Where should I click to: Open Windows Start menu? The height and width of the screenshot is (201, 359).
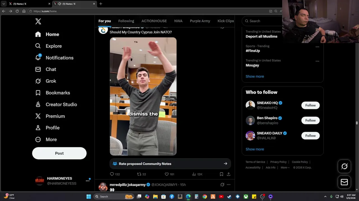pyautogui.click(x=89, y=197)
